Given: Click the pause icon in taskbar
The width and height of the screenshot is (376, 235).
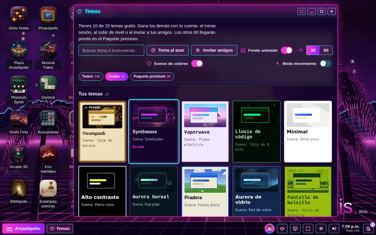Looking at the screenshot, I should tap(321, 229).
